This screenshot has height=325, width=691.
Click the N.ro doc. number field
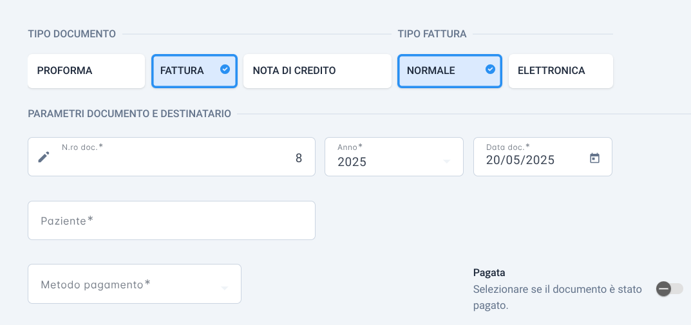click(171, 157)
